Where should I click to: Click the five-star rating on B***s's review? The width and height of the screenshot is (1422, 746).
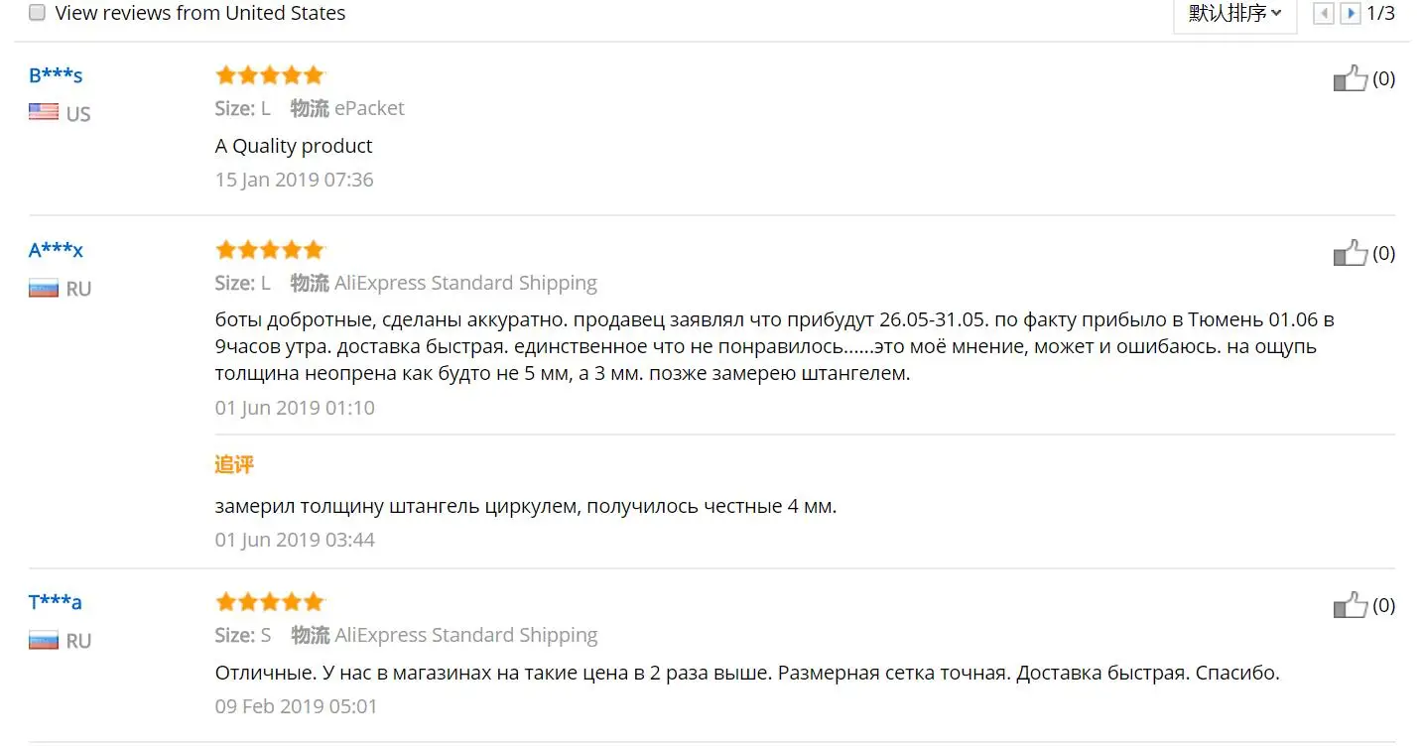click(270, 75)
